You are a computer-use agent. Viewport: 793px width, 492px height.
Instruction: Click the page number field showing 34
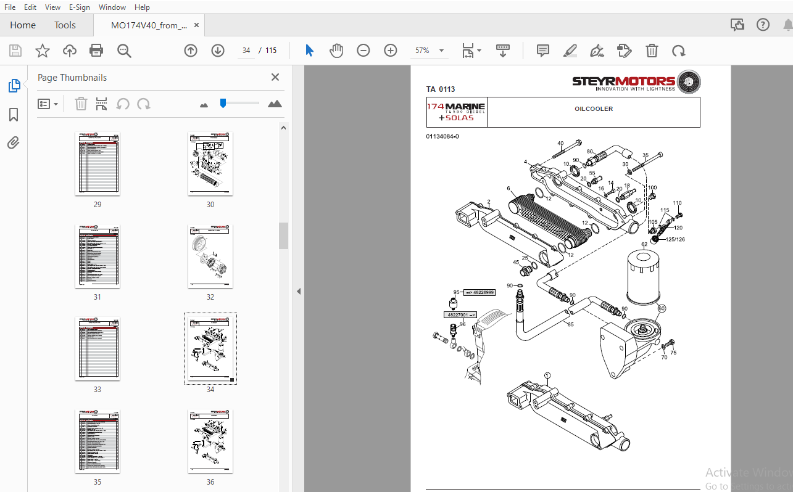tap(246, 51)
